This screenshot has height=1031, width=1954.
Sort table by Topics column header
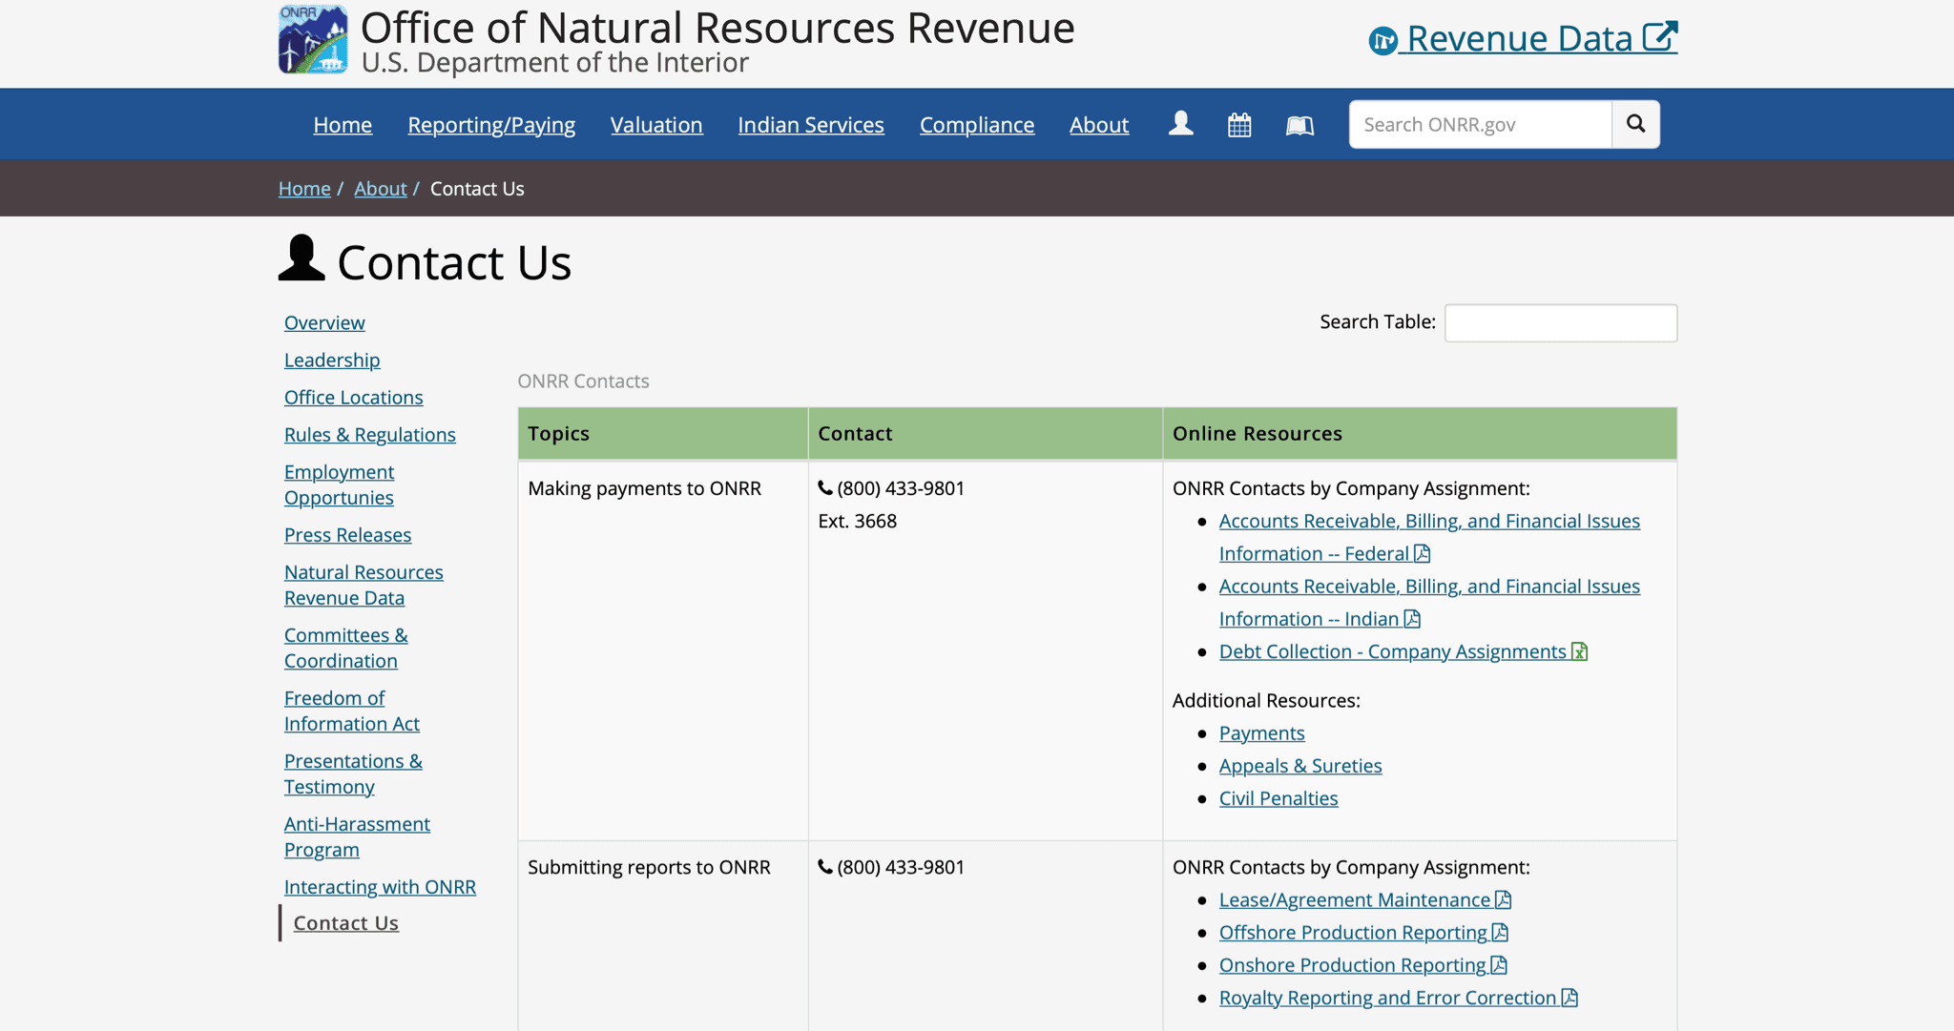pyautogui.click(x=662, y=433)
